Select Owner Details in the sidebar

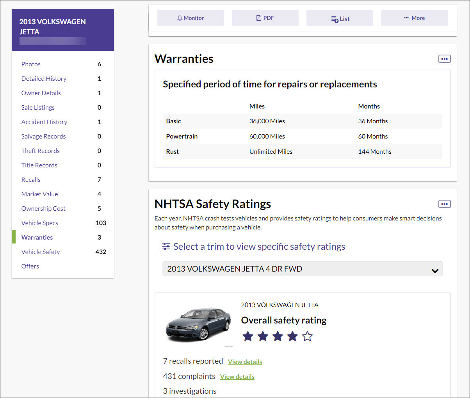tap(41, 93)
